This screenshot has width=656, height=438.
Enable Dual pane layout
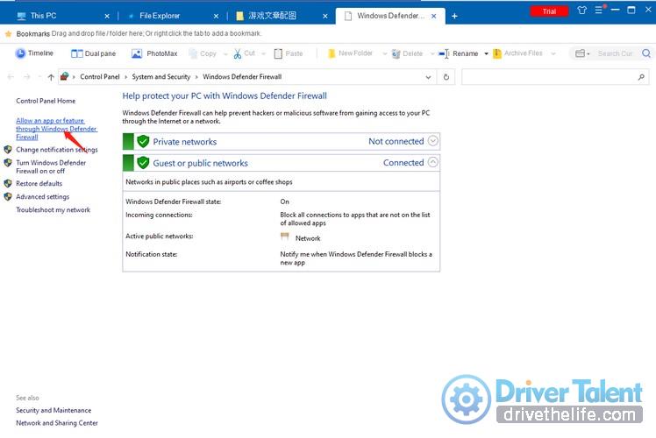[93, 53]
